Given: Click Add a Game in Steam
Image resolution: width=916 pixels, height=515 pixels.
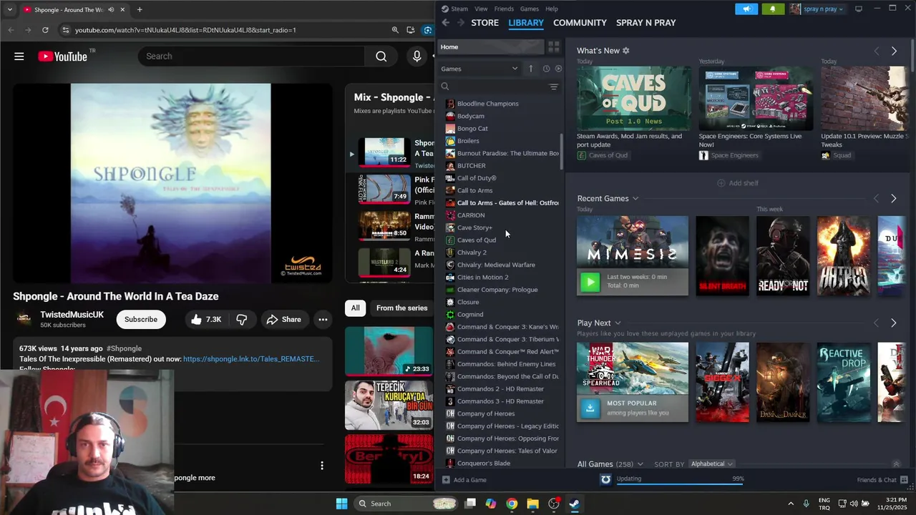Looking at the screenshot, I should pyautogui.click(x=464, y=480).
